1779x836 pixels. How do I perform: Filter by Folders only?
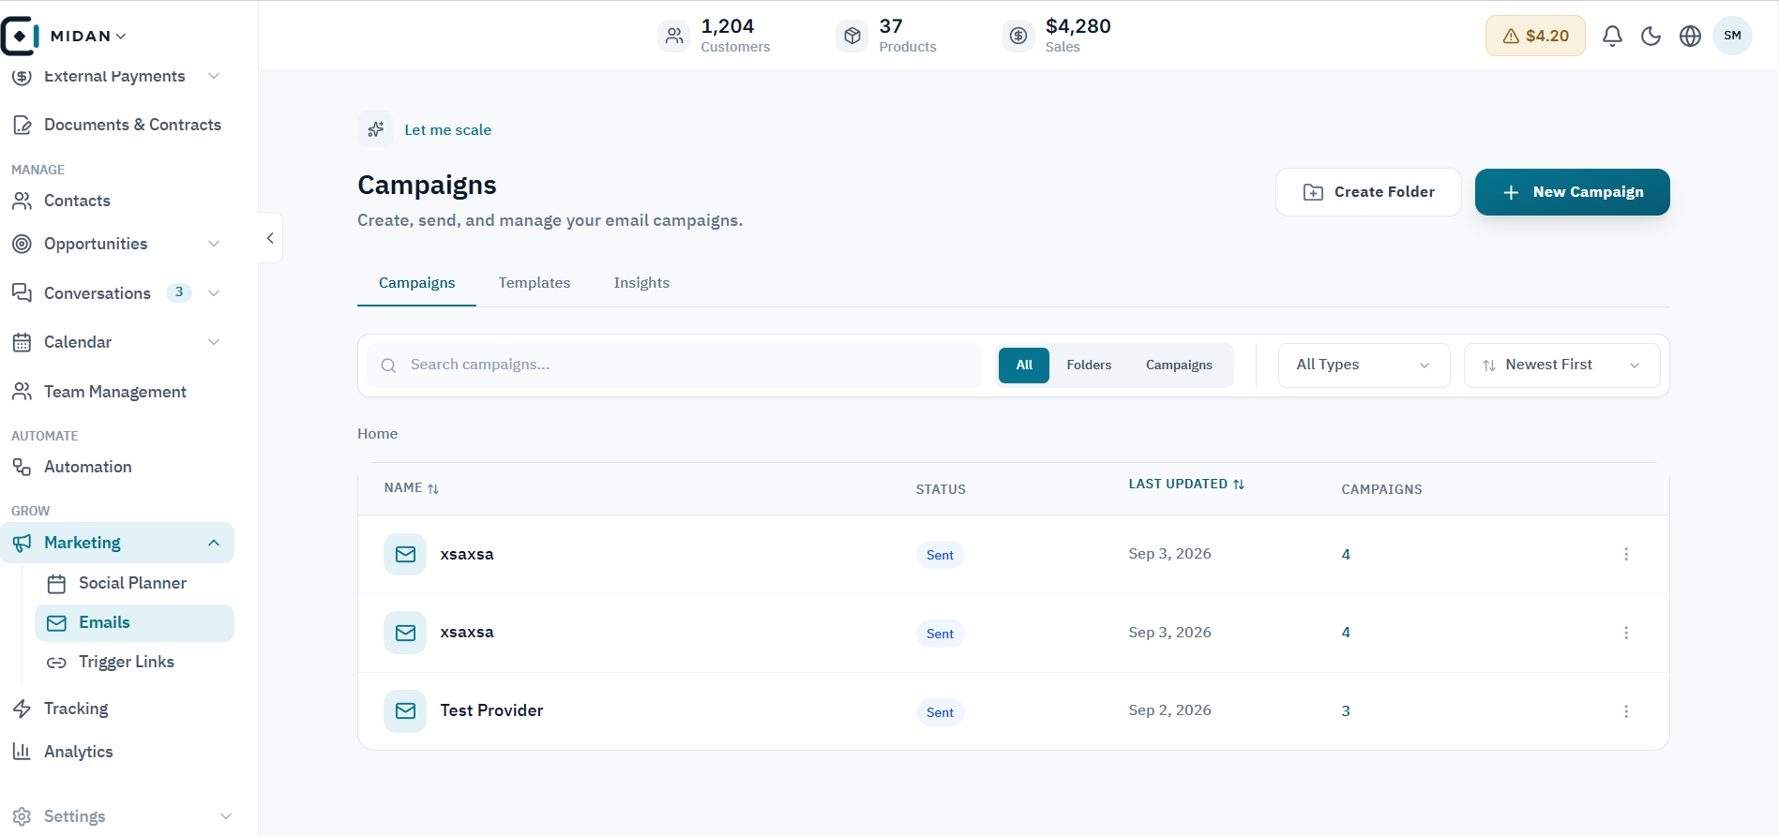(x=1089, y=366)
